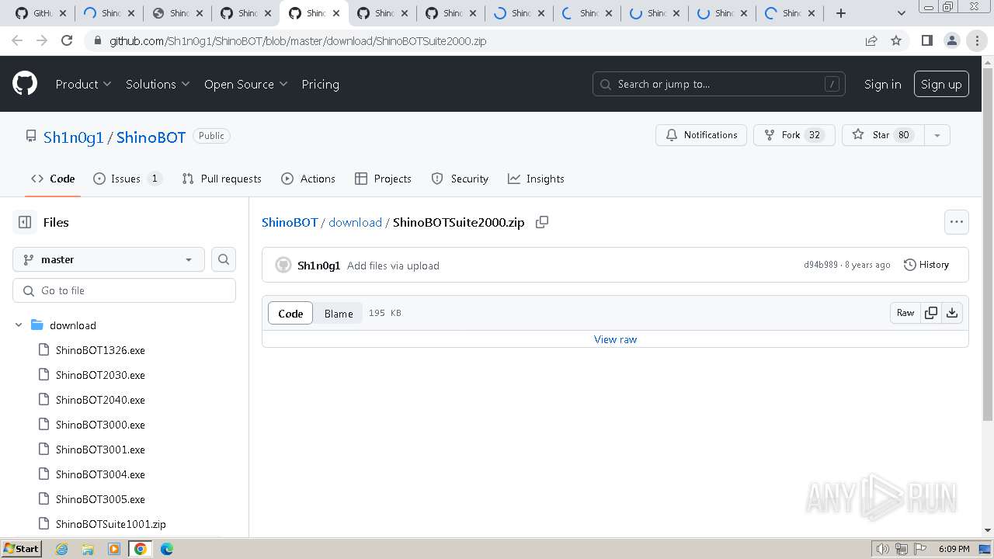
Task: Open the Sh1n0g1 author avatar
Action: [x=283, y=266]
